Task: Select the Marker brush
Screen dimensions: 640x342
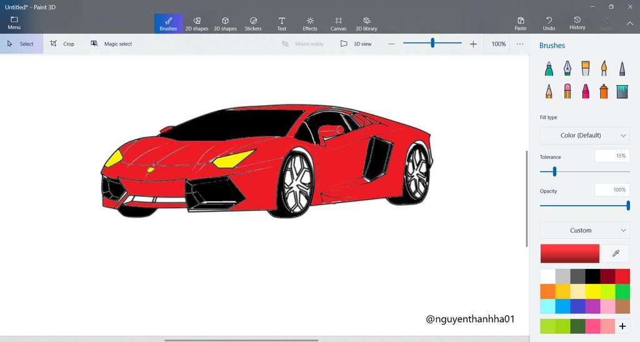Action: 549,69
